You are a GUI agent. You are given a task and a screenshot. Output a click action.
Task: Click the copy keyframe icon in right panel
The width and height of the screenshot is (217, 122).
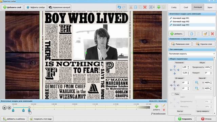[192, 34]
